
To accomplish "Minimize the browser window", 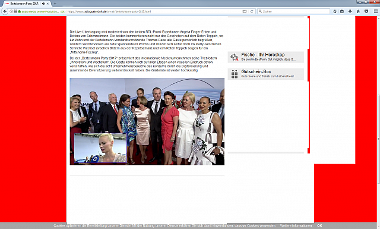I will (360, 2).
